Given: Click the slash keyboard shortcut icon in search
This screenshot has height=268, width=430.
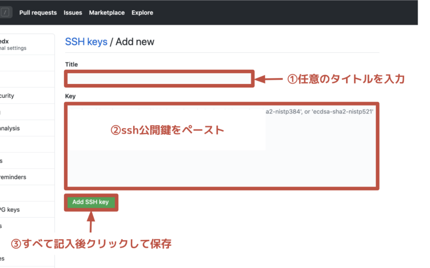Looking at the screenshot, I should point(5,12).
